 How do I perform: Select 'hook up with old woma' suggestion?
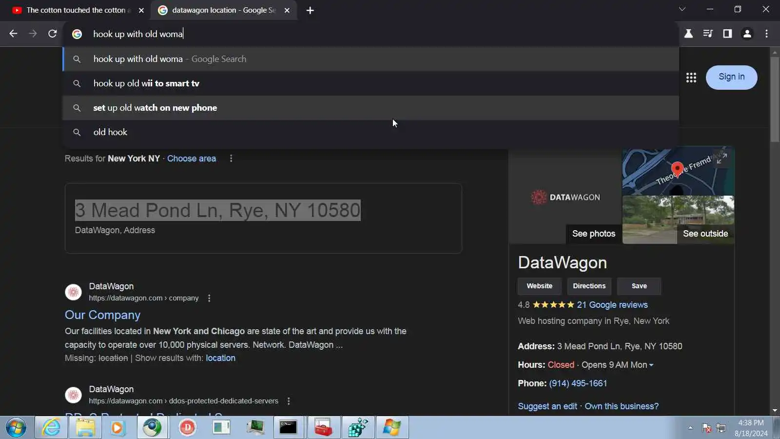[x=371, y=59]
